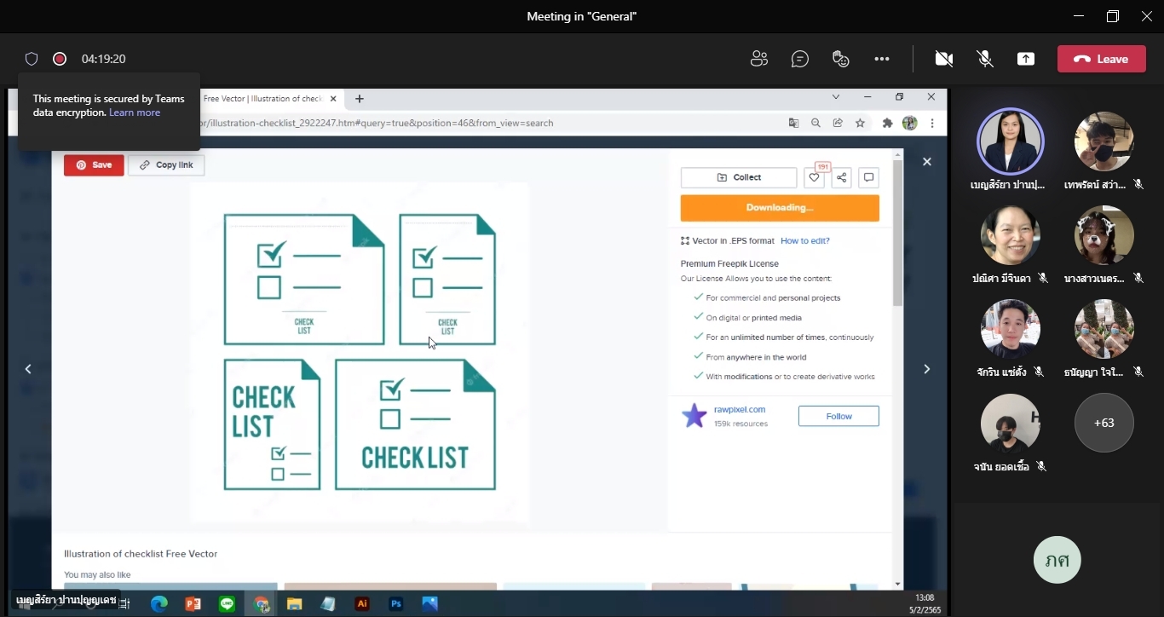
Task: Select participant tile named จนัน
Action: point(1010,423)
